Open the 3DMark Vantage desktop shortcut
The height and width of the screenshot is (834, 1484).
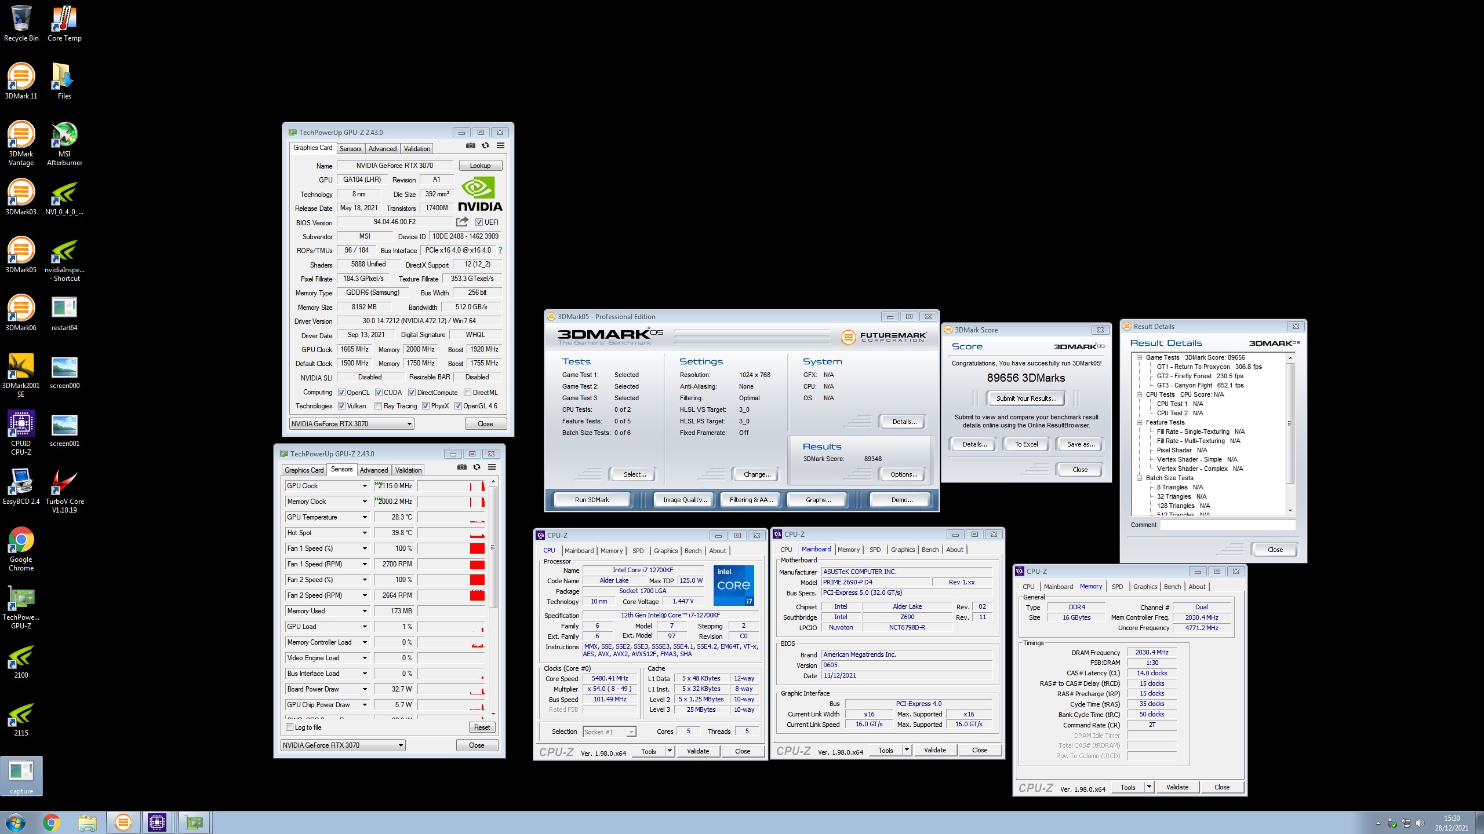(x=21, y=143)
